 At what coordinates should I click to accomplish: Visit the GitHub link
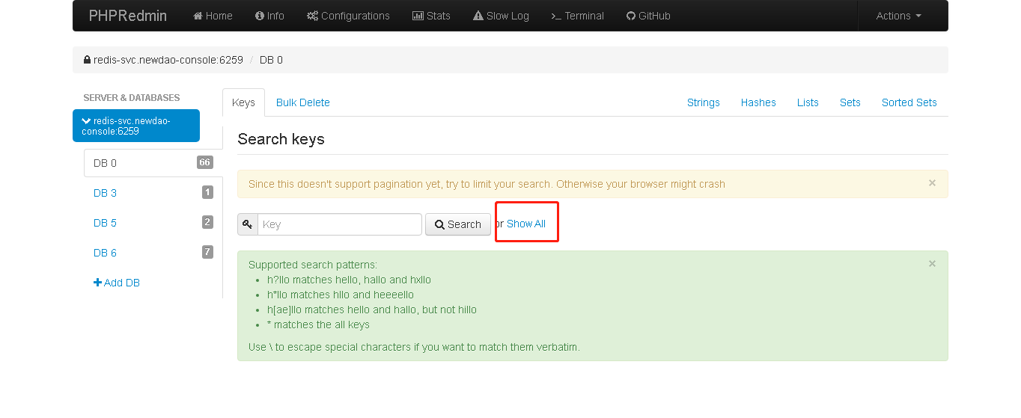[648, 16]
